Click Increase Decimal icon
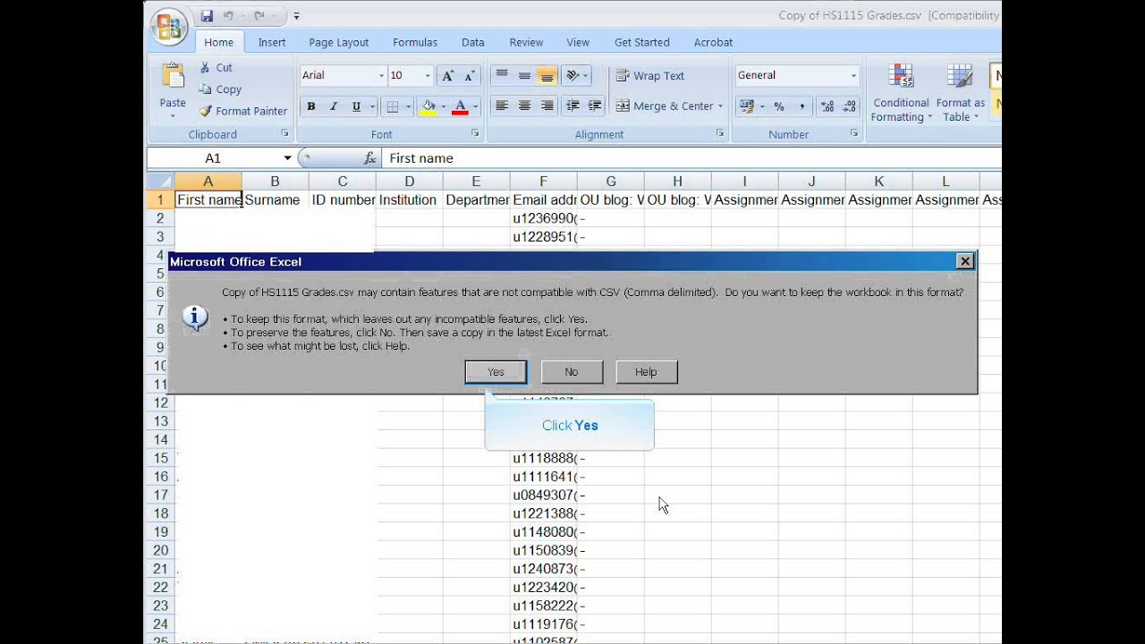The image size is (1145, 644). tap(827, 106)
